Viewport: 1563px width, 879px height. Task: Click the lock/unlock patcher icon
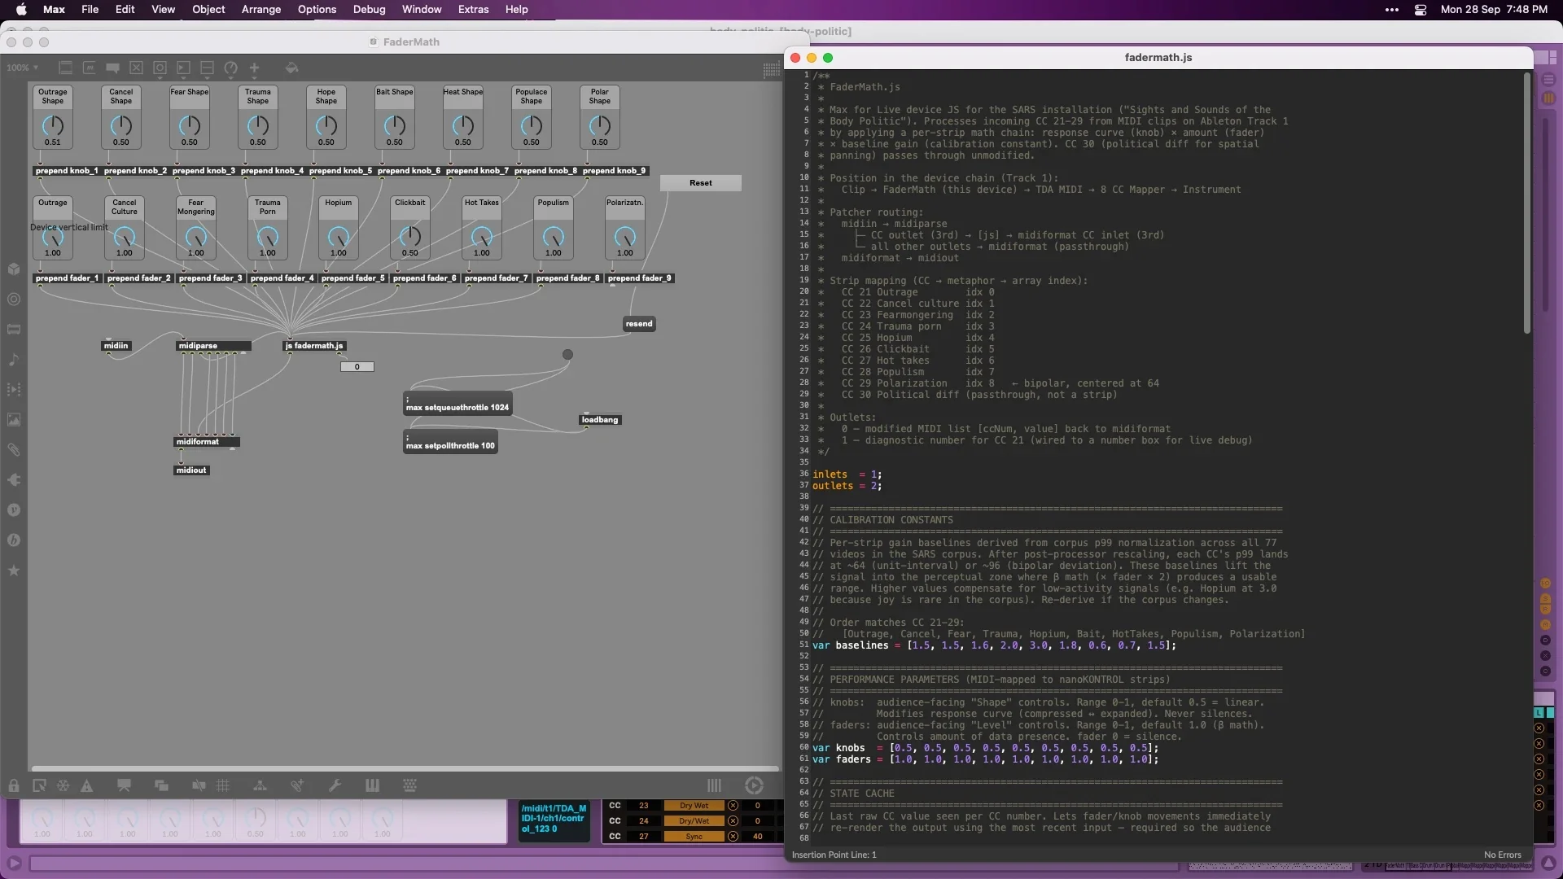point(14,785)
